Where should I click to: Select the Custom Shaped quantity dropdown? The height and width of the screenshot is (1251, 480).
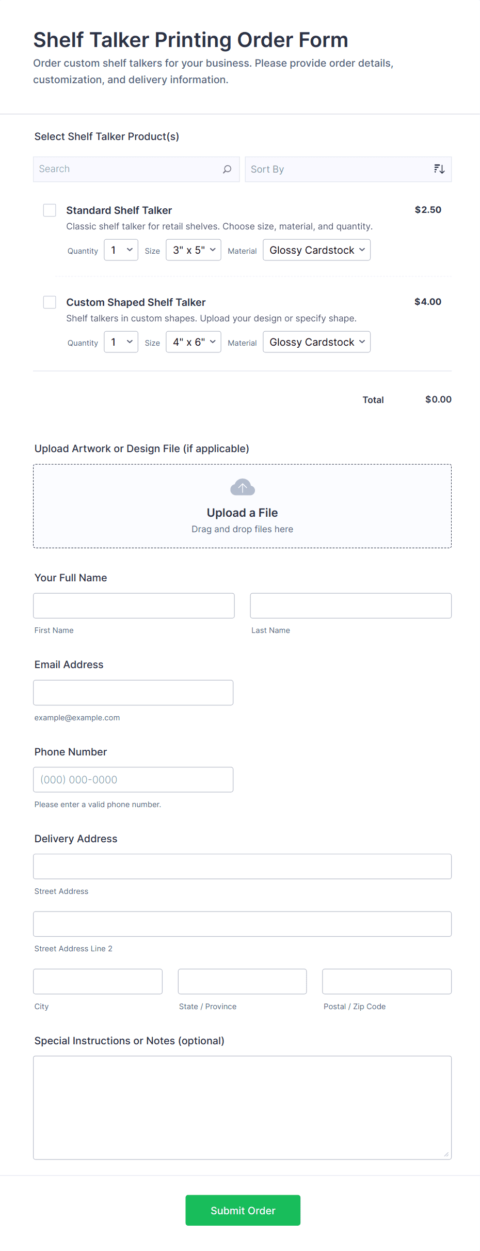pos(120,342)
